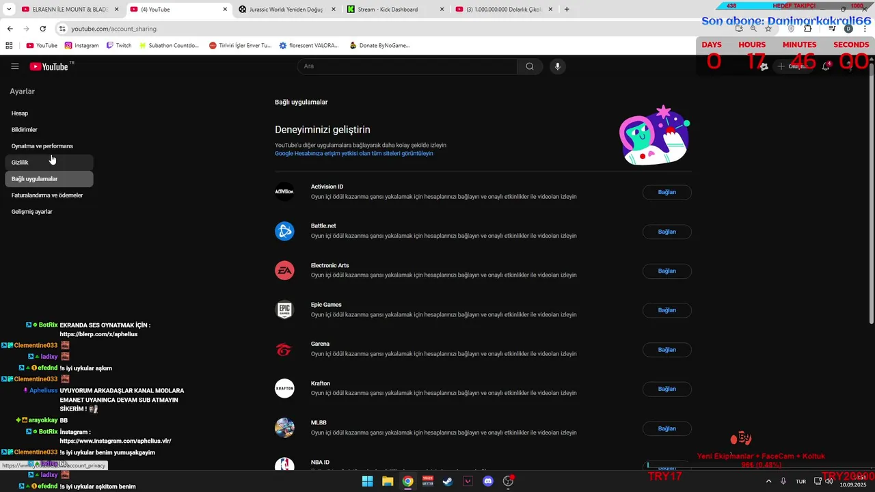This screenshot has height=492, width=875.
Task: Open Windows Start menu
Action: pos(367,481)
